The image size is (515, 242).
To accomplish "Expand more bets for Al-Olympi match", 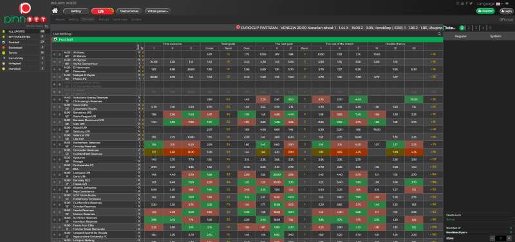I will [433, 62].
